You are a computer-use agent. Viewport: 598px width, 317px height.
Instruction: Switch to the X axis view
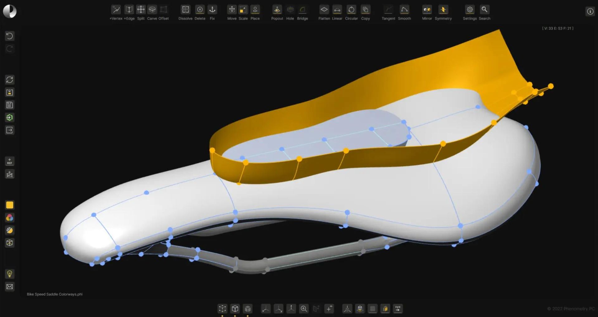click(x=266, y=309)
